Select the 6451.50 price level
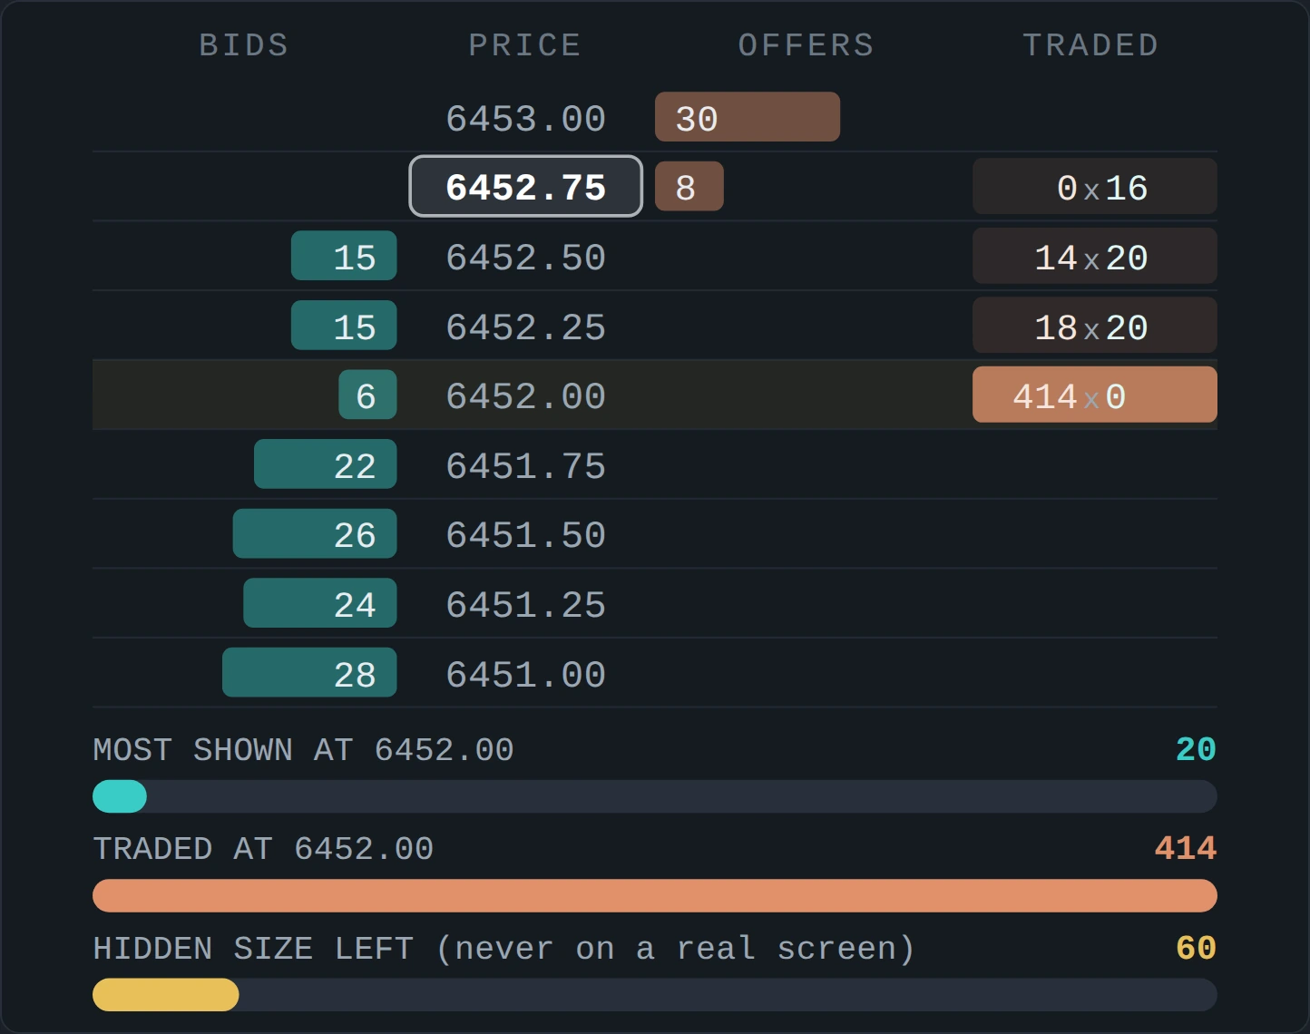 (x=526, y=535)
